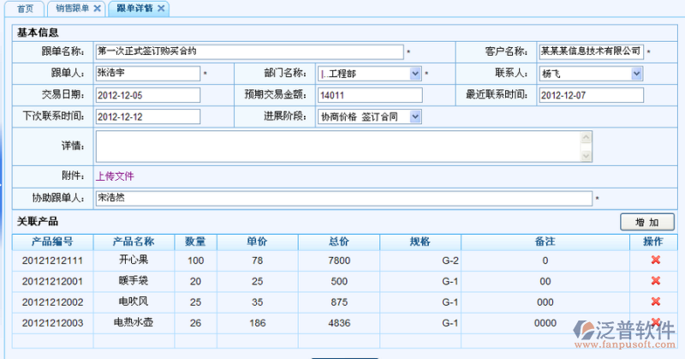This screenshot has height=359, width=685.
Task: Expand the 联系人 dropdown
Action: click(x=636, y=74)
